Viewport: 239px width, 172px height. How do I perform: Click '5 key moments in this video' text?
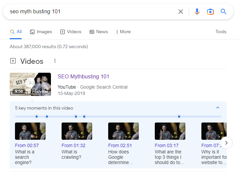(x=44, y=108)
